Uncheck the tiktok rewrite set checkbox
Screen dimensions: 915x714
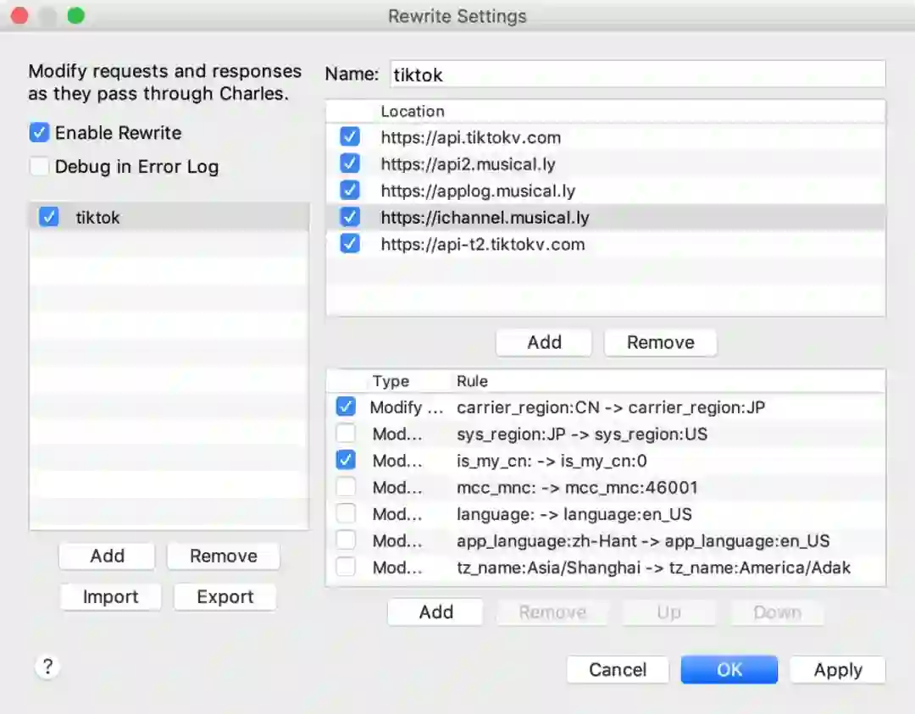(x=48, y=218)
